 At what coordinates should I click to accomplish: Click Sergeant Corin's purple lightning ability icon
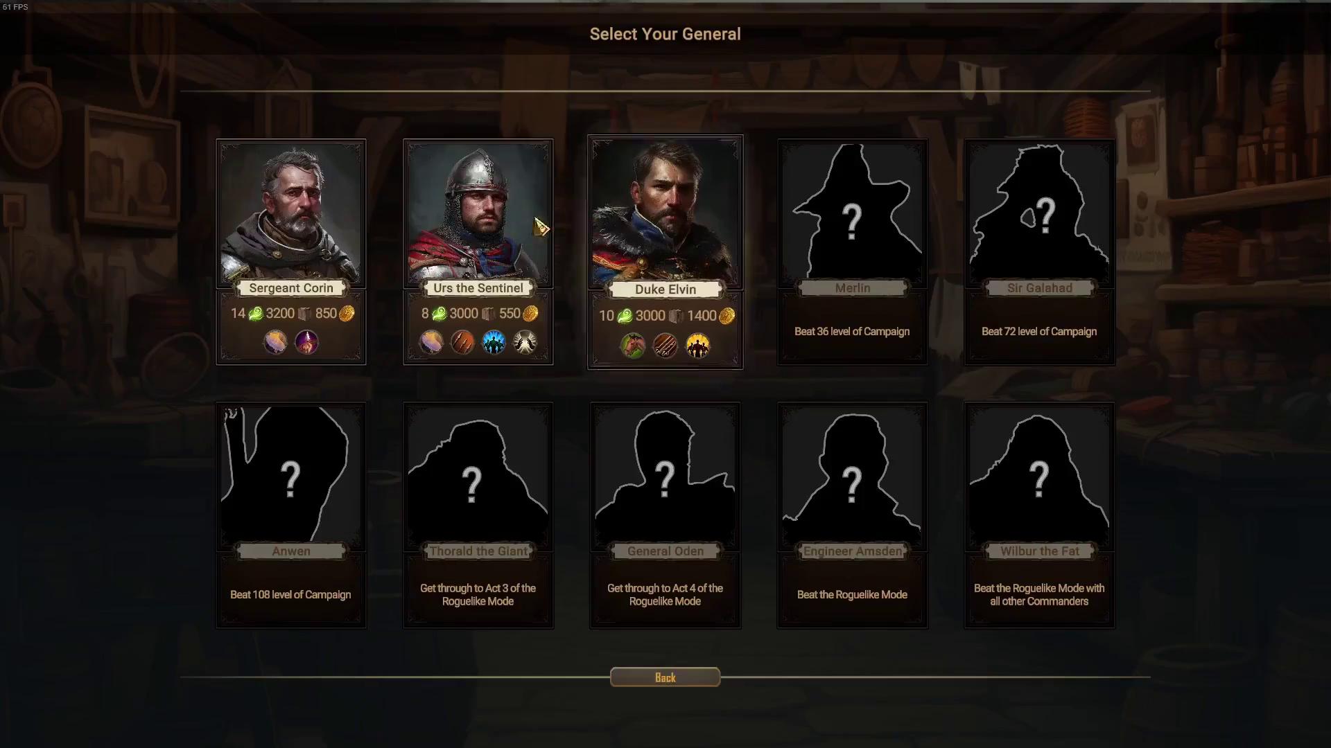pyautogui.click(x=306, y=342)
